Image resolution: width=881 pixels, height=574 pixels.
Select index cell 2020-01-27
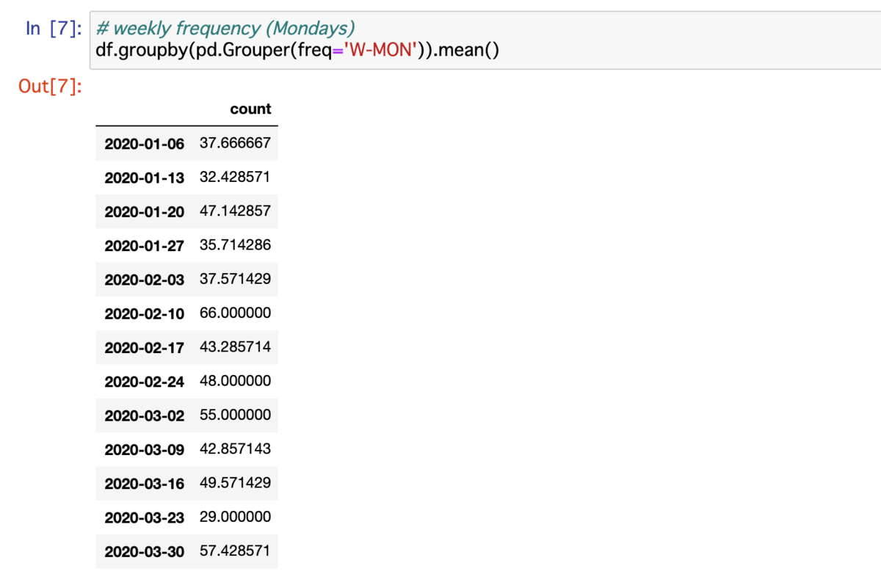pos(145,246)
